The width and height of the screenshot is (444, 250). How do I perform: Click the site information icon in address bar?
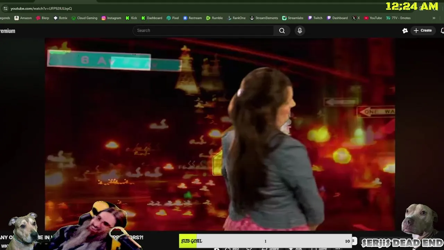[x=5, y=8]
